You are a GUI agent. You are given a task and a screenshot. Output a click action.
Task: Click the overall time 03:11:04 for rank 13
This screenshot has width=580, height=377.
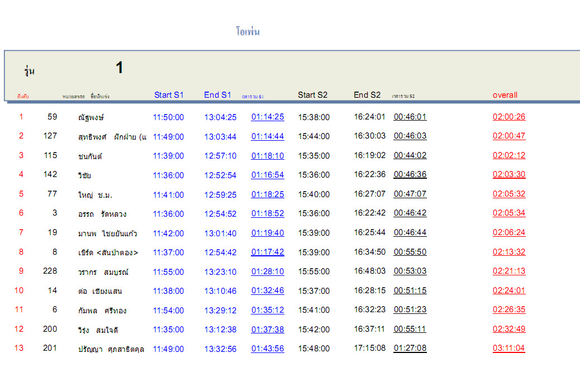(508, 349)
